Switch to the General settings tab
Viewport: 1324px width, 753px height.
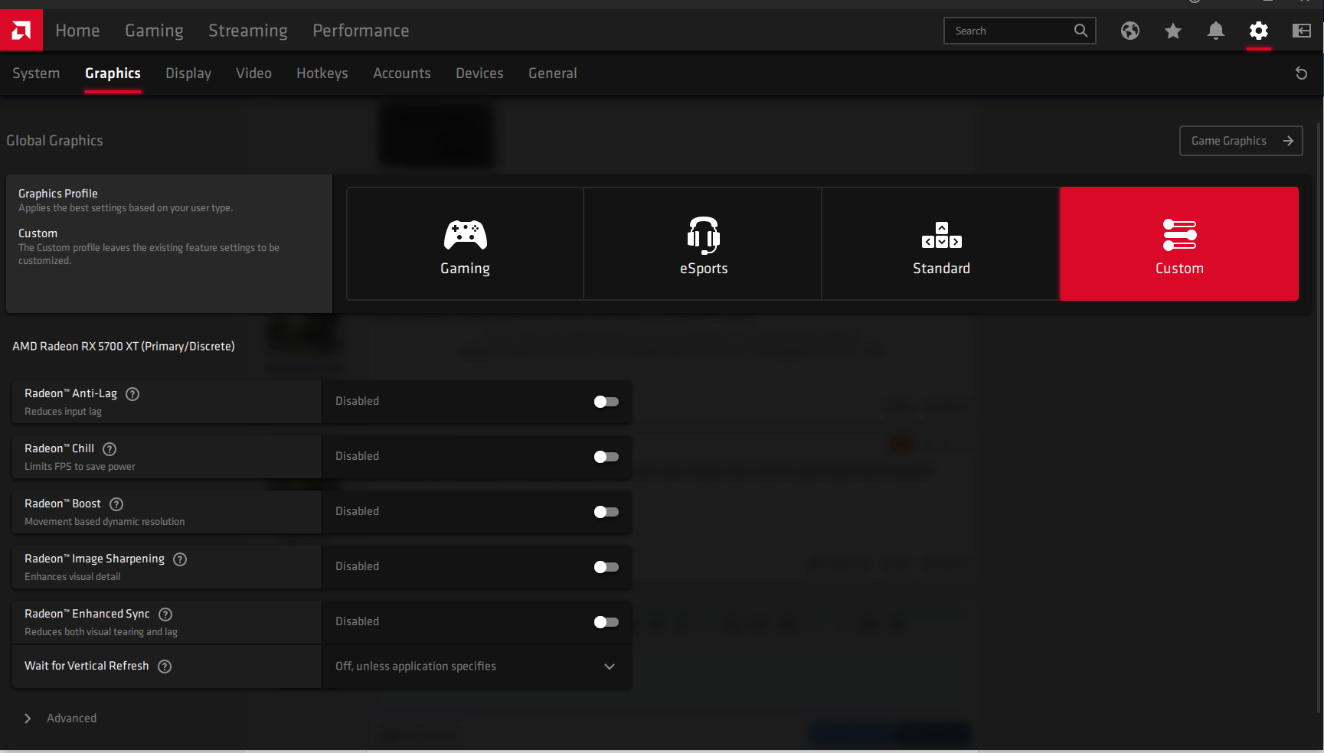pyautogui.click(x=553, y=73)
